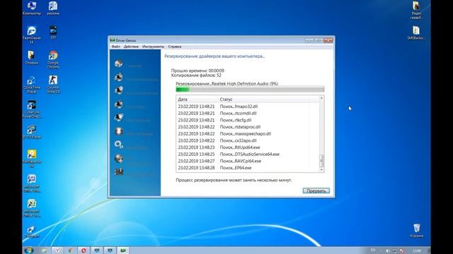Click the Дата column header

click(197, 99)
